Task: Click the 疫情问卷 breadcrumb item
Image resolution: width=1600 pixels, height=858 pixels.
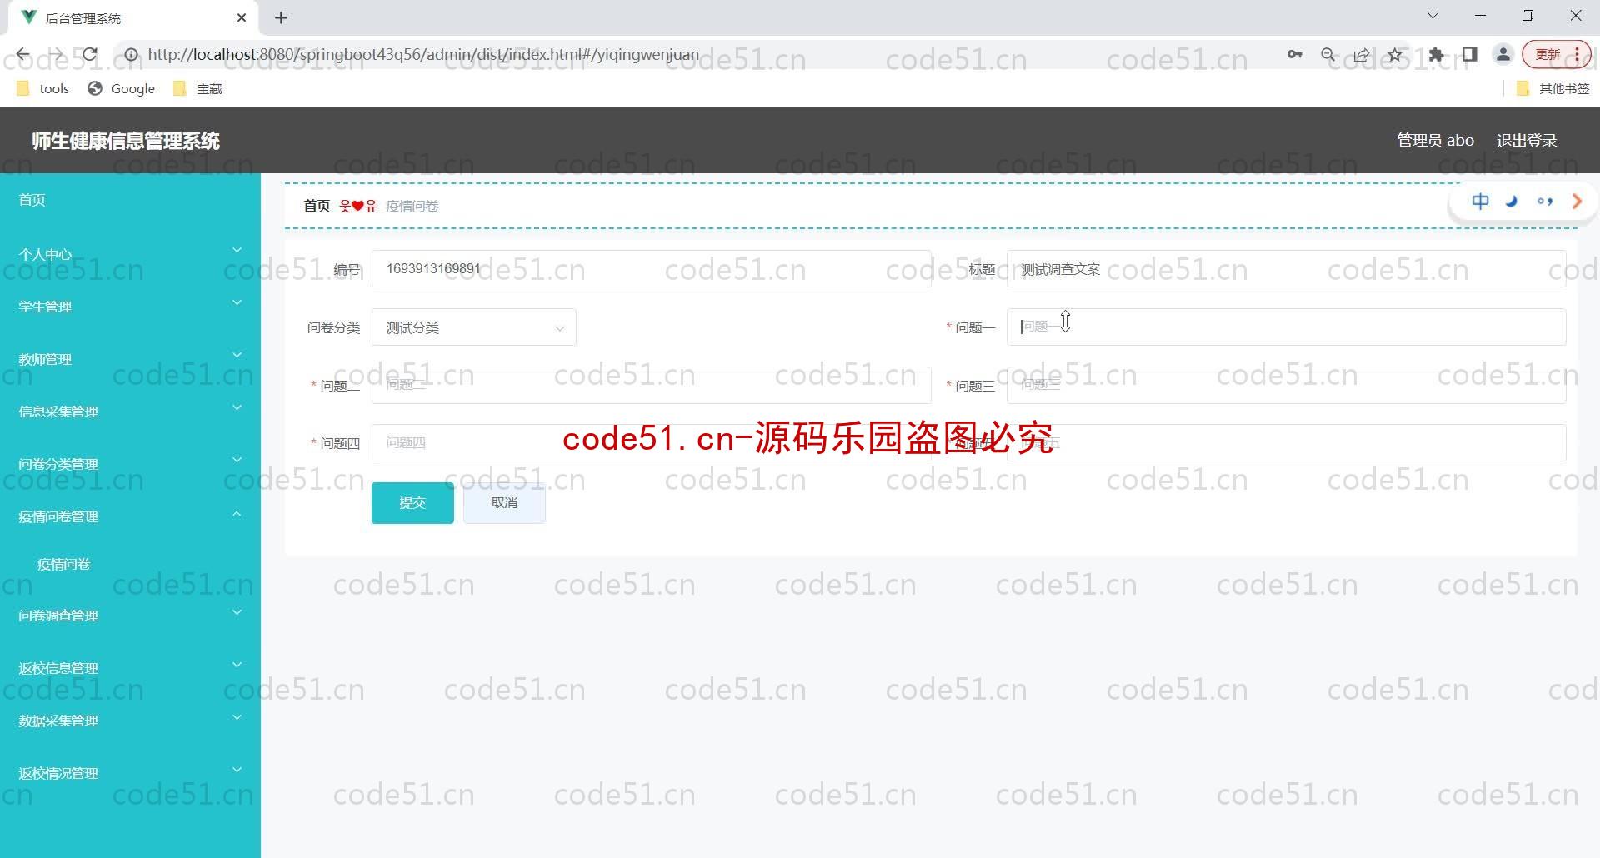Action: point(412,206)
